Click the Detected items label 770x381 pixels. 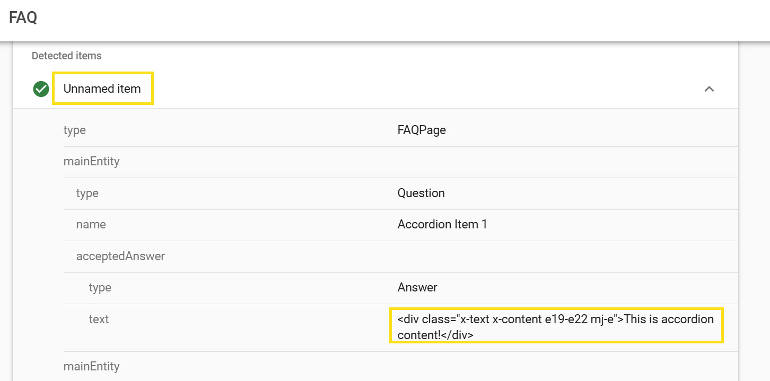point(66,56)
